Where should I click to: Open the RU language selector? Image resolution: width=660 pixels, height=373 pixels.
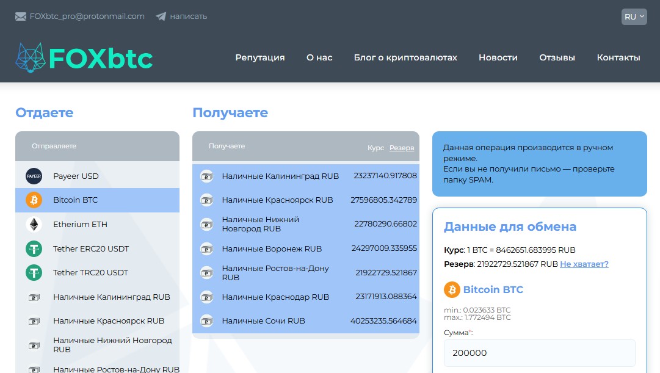pyautogui.click(x=634, y=16)
